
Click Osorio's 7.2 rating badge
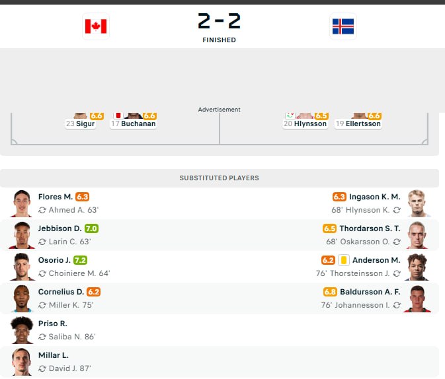[80, 260]
